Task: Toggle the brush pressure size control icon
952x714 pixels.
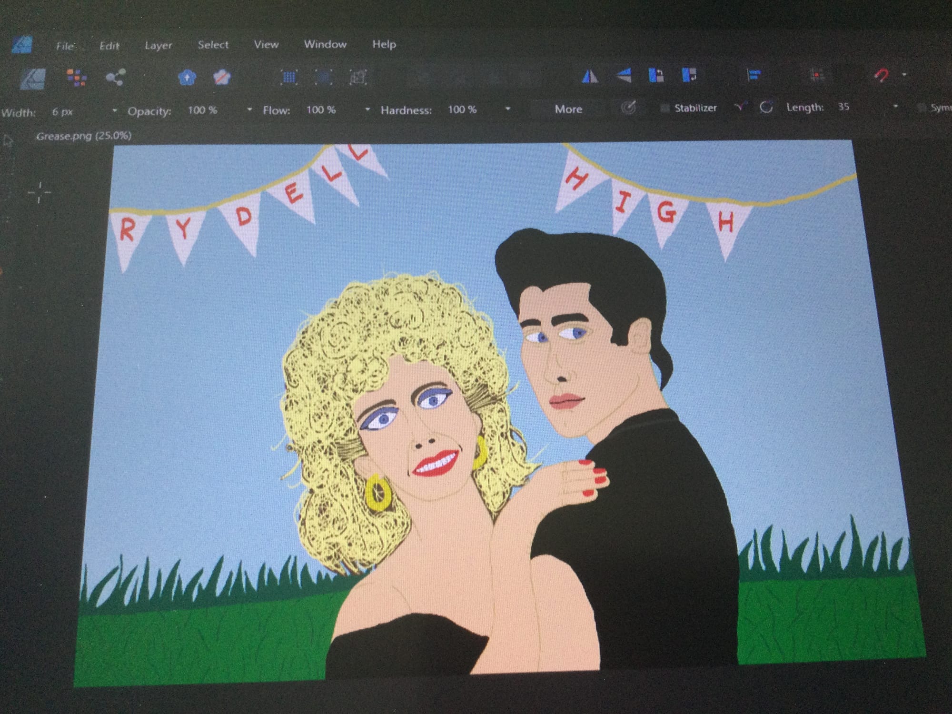Action: click(628, 108)
